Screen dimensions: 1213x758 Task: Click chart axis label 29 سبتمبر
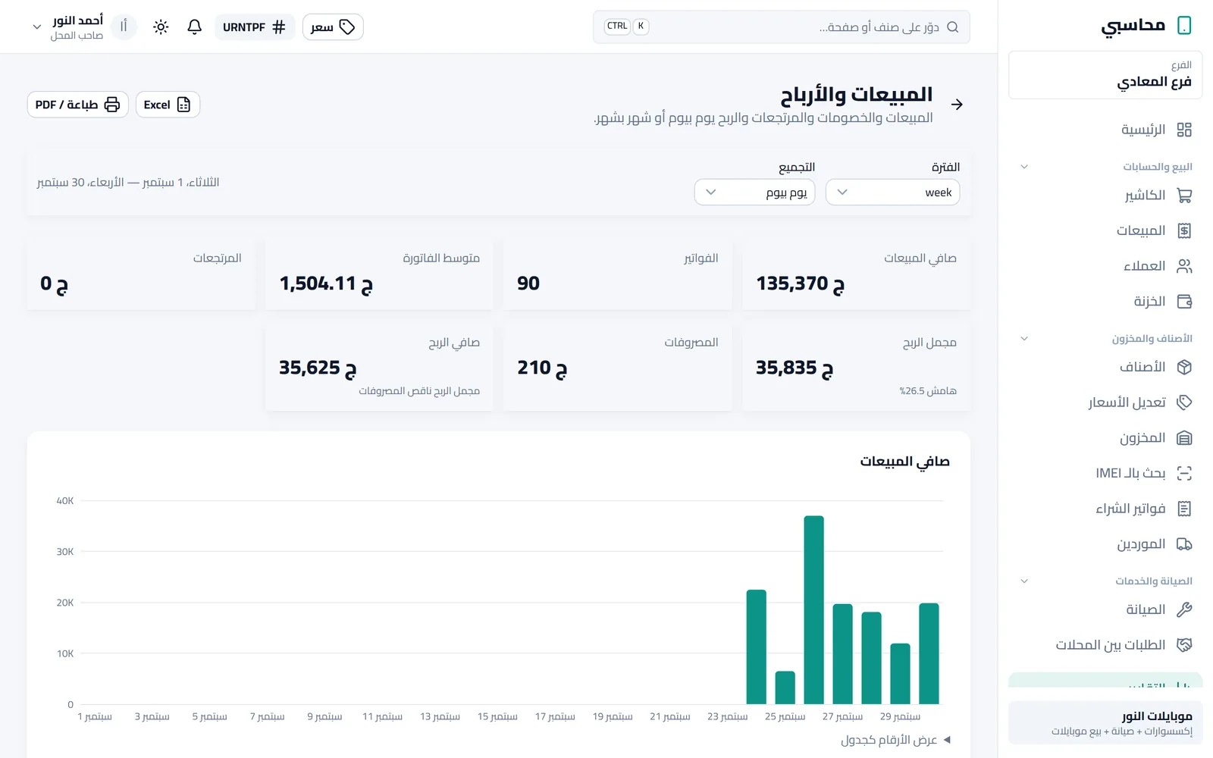[900, 716]
